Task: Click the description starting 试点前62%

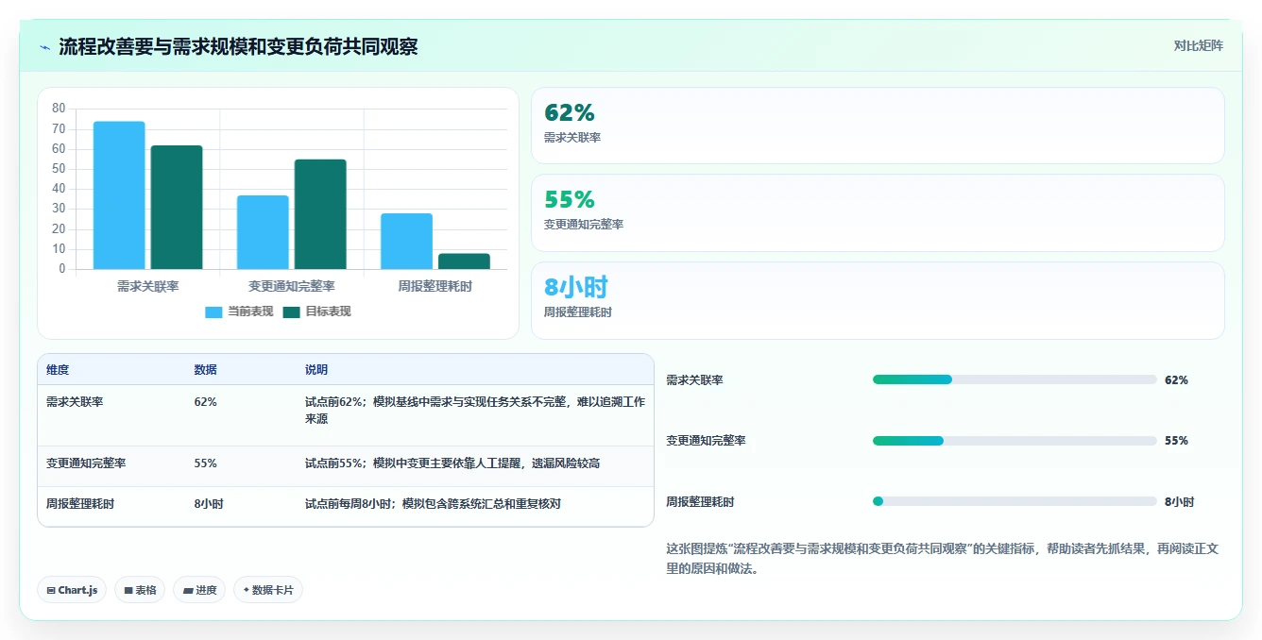Action: [474, 411]
